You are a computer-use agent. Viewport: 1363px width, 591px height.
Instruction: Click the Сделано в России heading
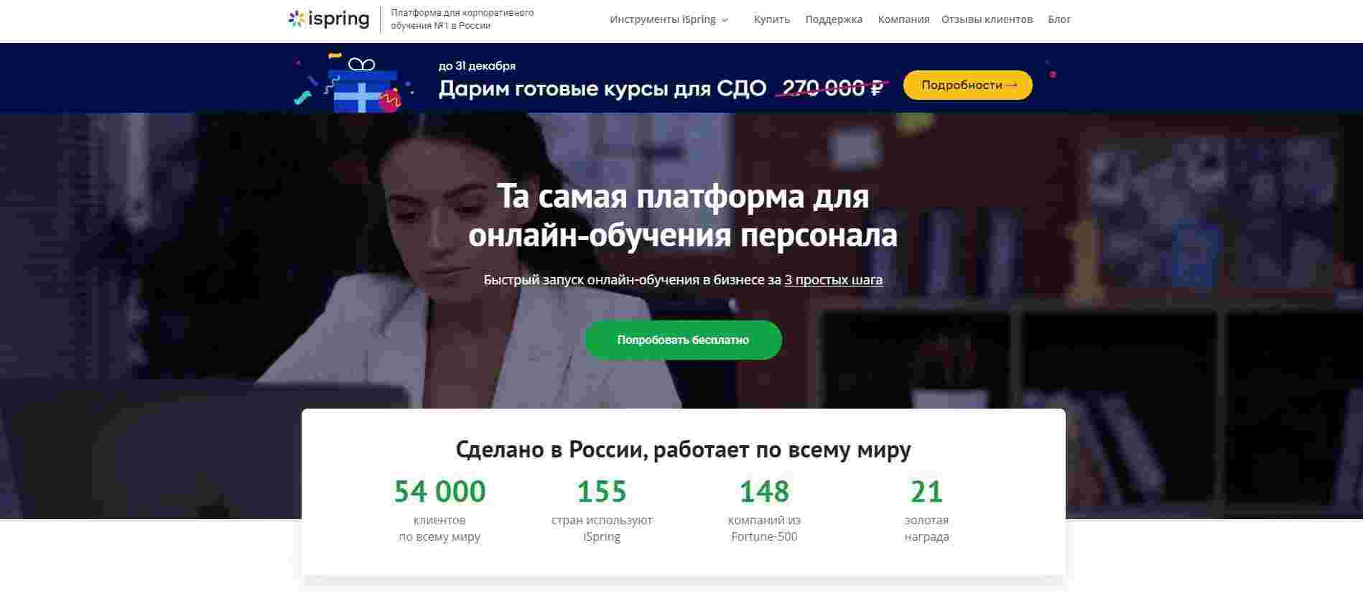683,450
